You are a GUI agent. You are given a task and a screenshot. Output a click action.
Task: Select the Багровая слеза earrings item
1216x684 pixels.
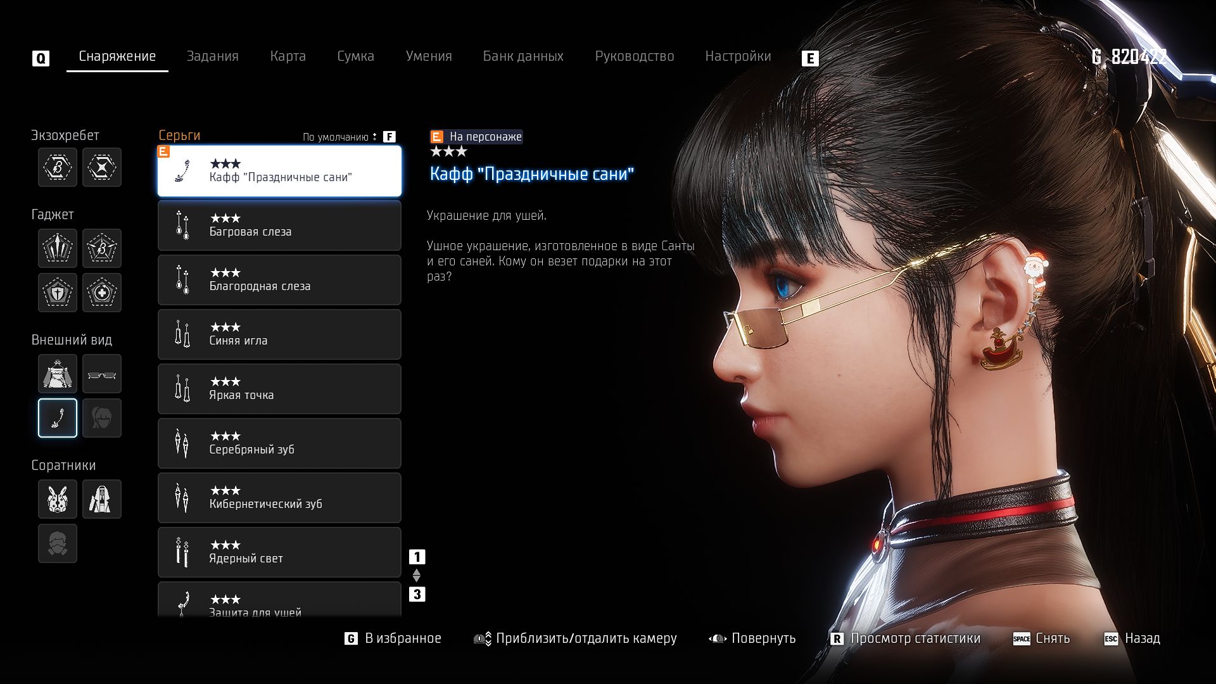tap(279, 225)
